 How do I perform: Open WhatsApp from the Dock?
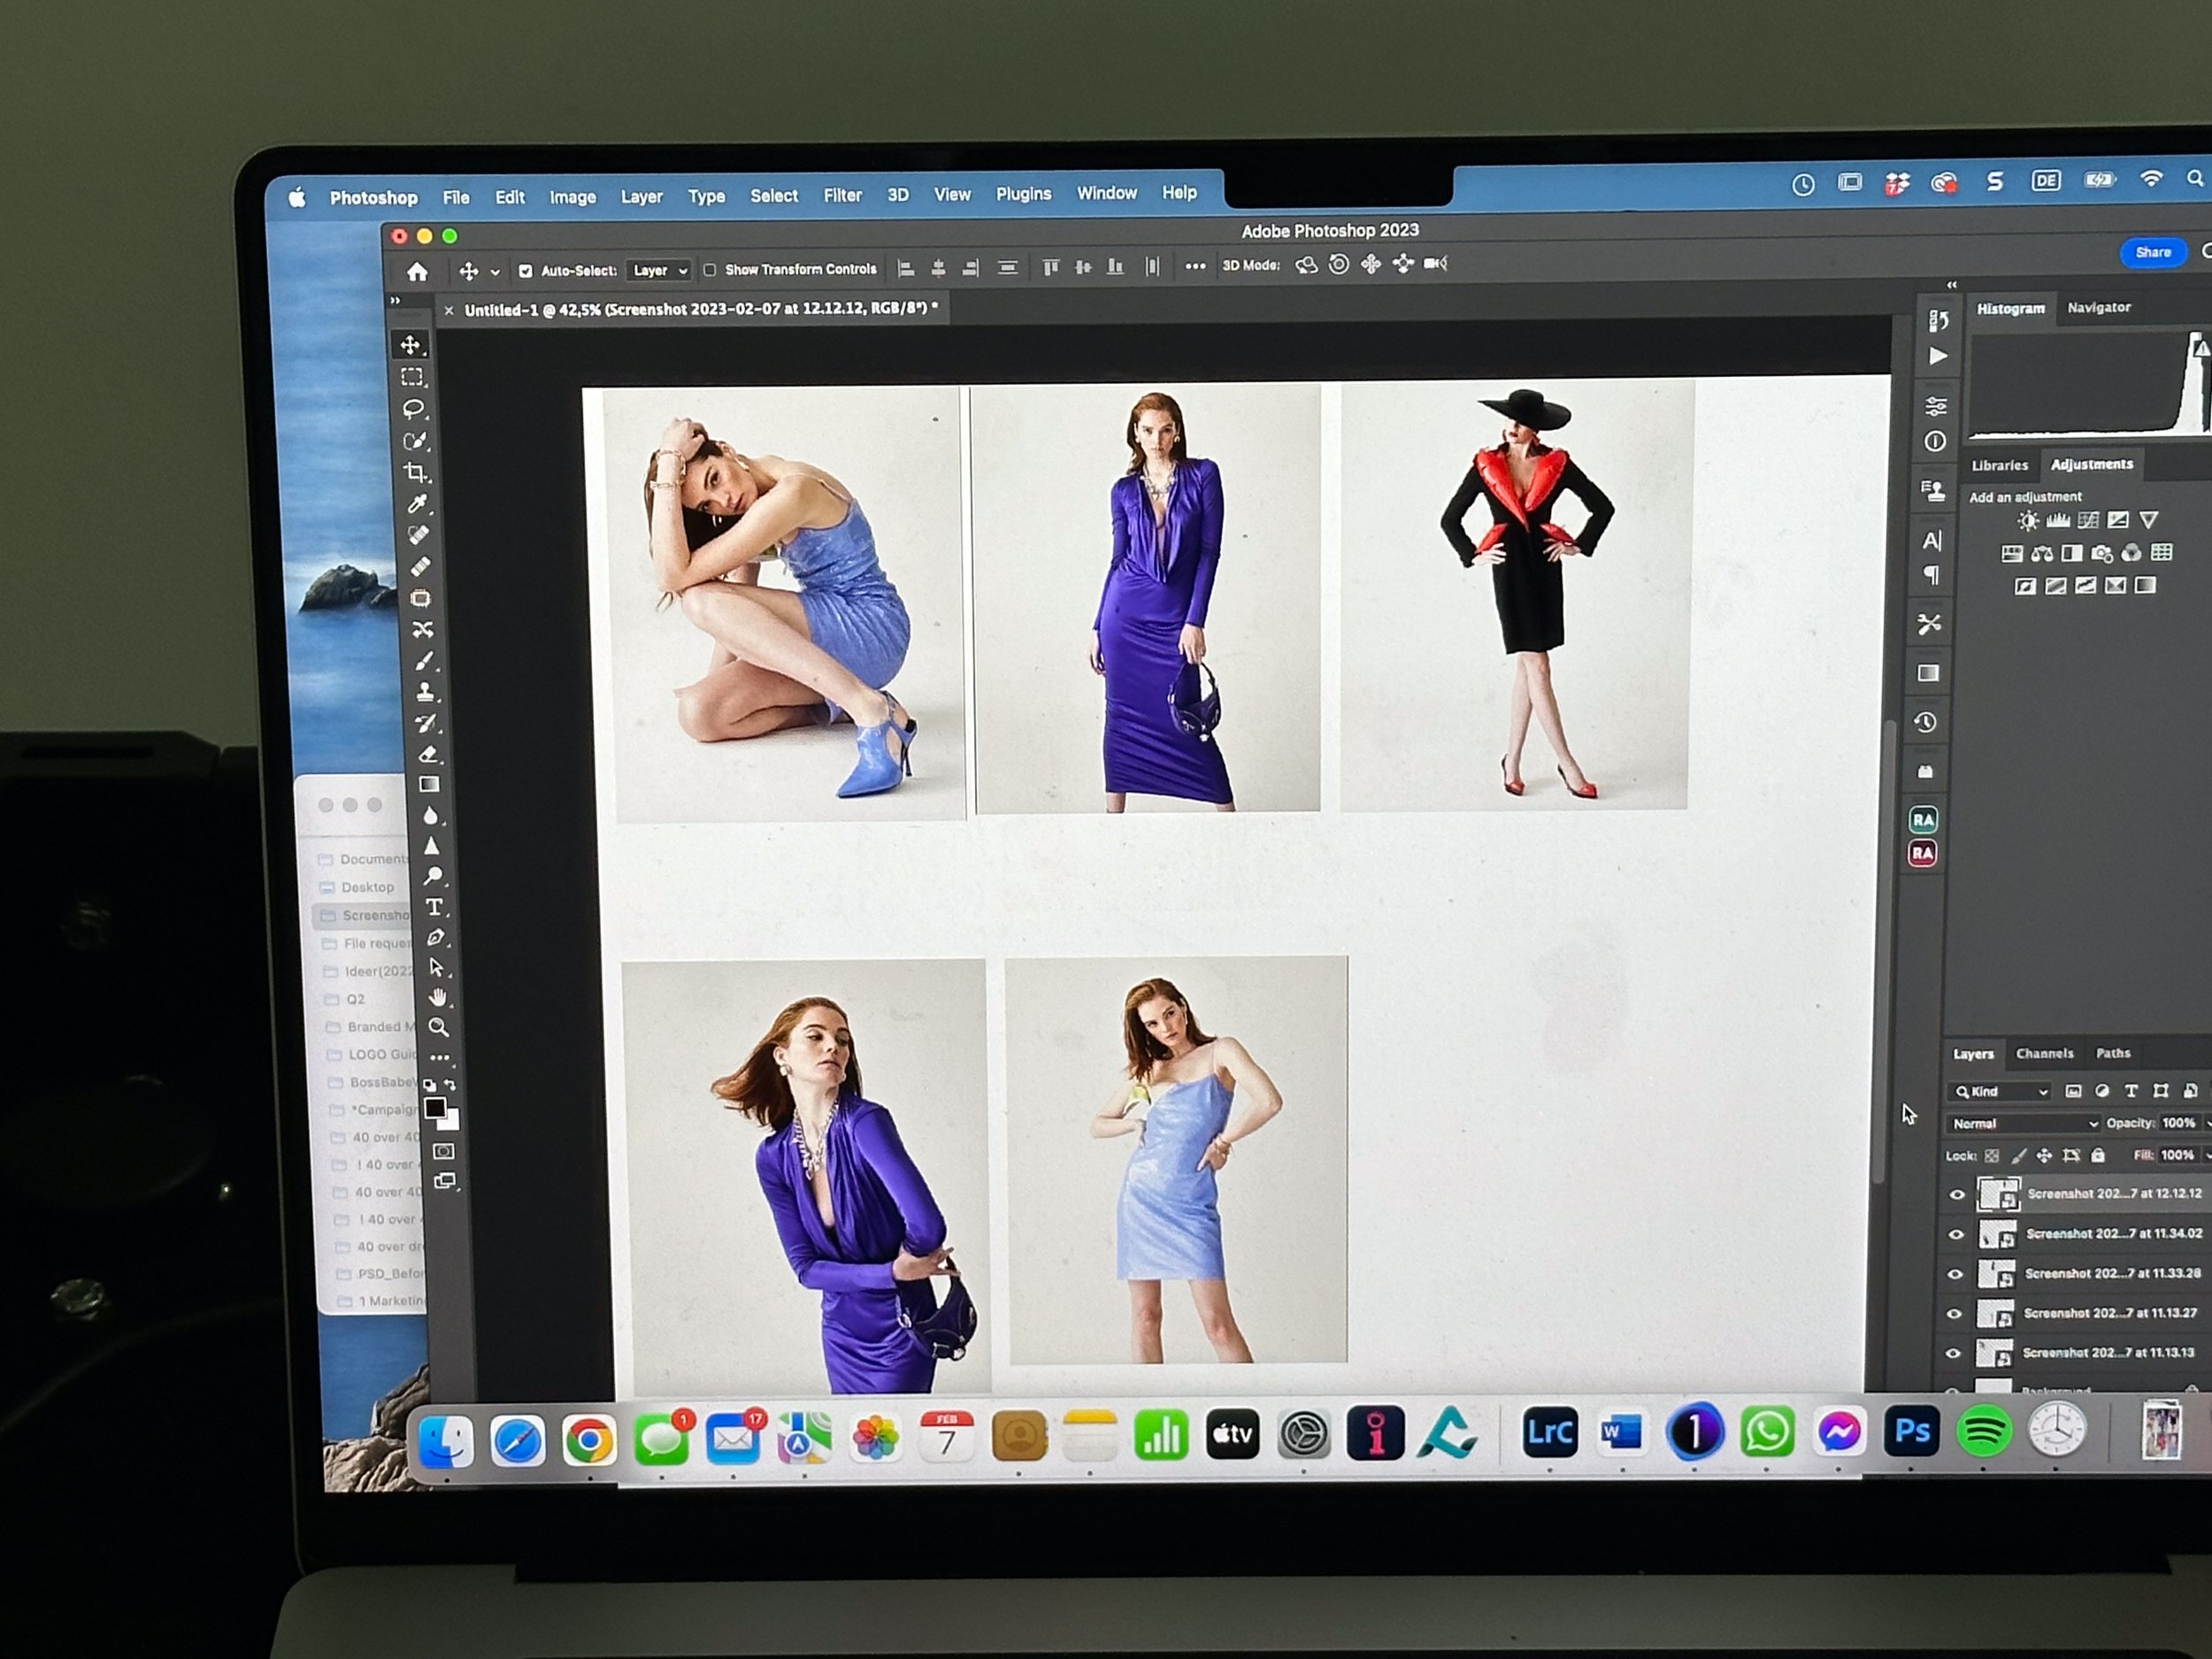click(x=1767, y=1432)
